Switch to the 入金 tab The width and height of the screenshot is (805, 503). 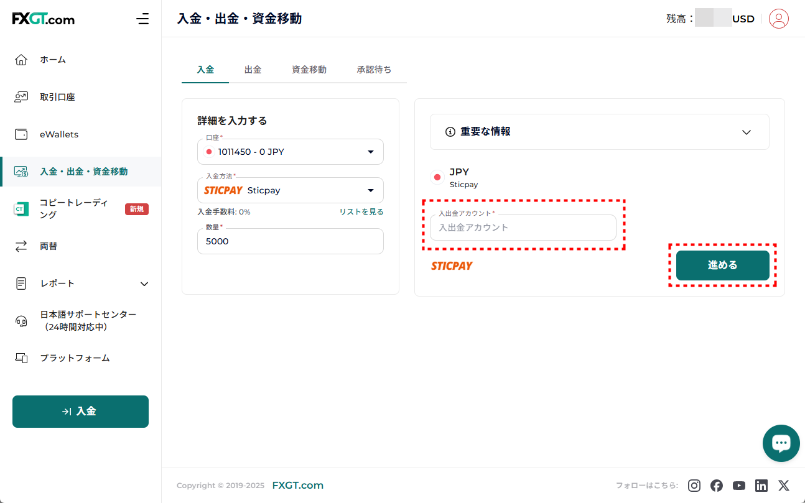205,70
